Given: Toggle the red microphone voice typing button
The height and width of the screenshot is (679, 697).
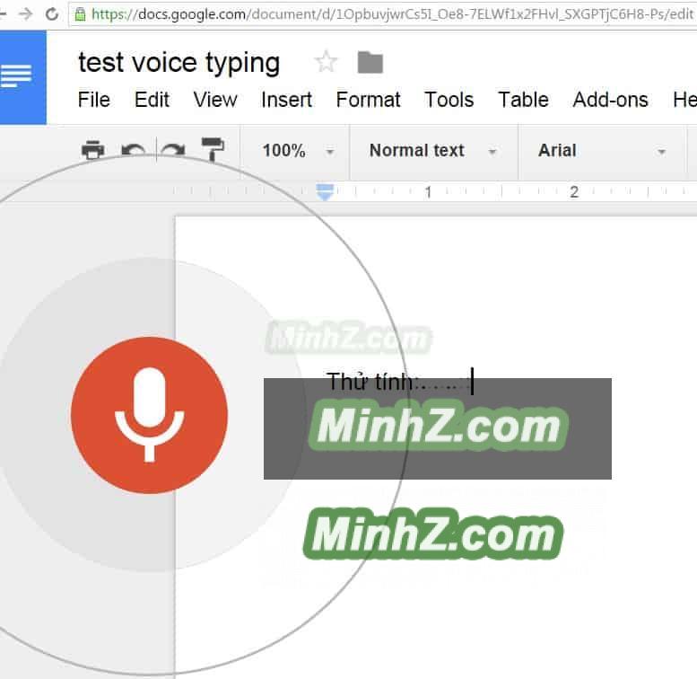Looking at the screenshot, I should pos(149,415).
